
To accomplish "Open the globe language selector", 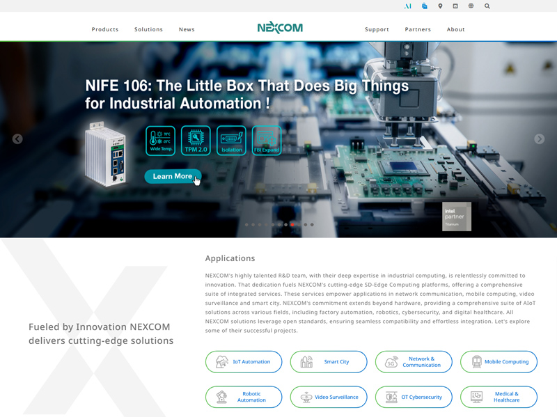I will (471, 6).
